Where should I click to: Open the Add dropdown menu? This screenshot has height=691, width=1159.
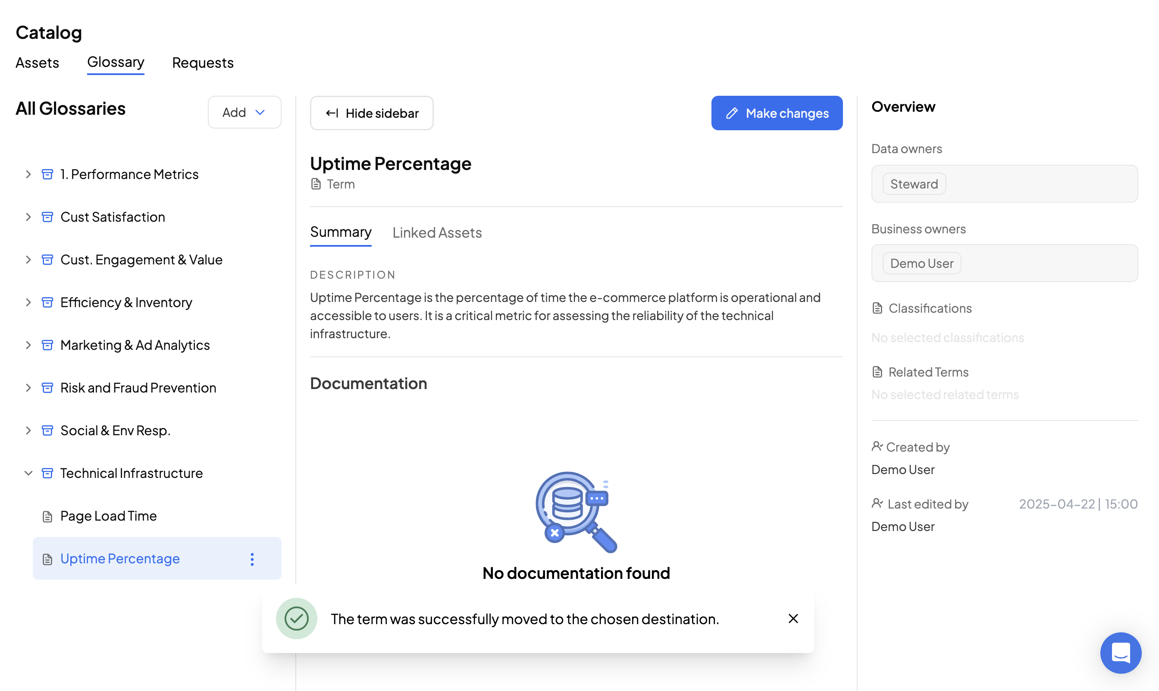click(x=244, y=112)
